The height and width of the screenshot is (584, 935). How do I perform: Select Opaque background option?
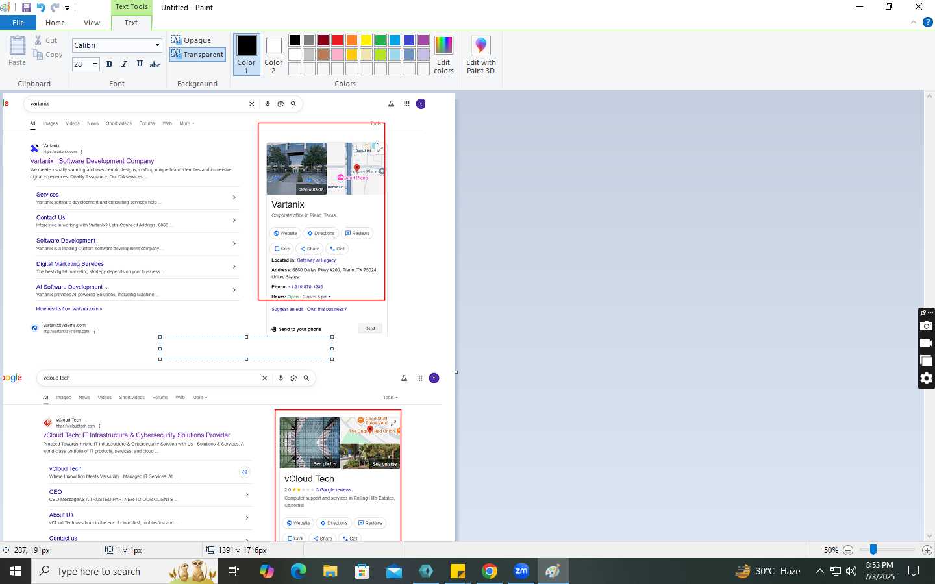pyautogui.click(x=192, y=40)
